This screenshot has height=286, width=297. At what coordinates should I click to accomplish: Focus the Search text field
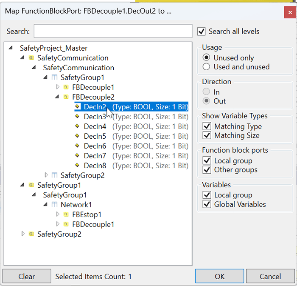tap(113, 31)
